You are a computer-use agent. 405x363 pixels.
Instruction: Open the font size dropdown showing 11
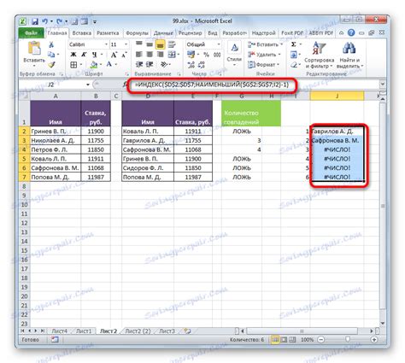click(126, 44)
